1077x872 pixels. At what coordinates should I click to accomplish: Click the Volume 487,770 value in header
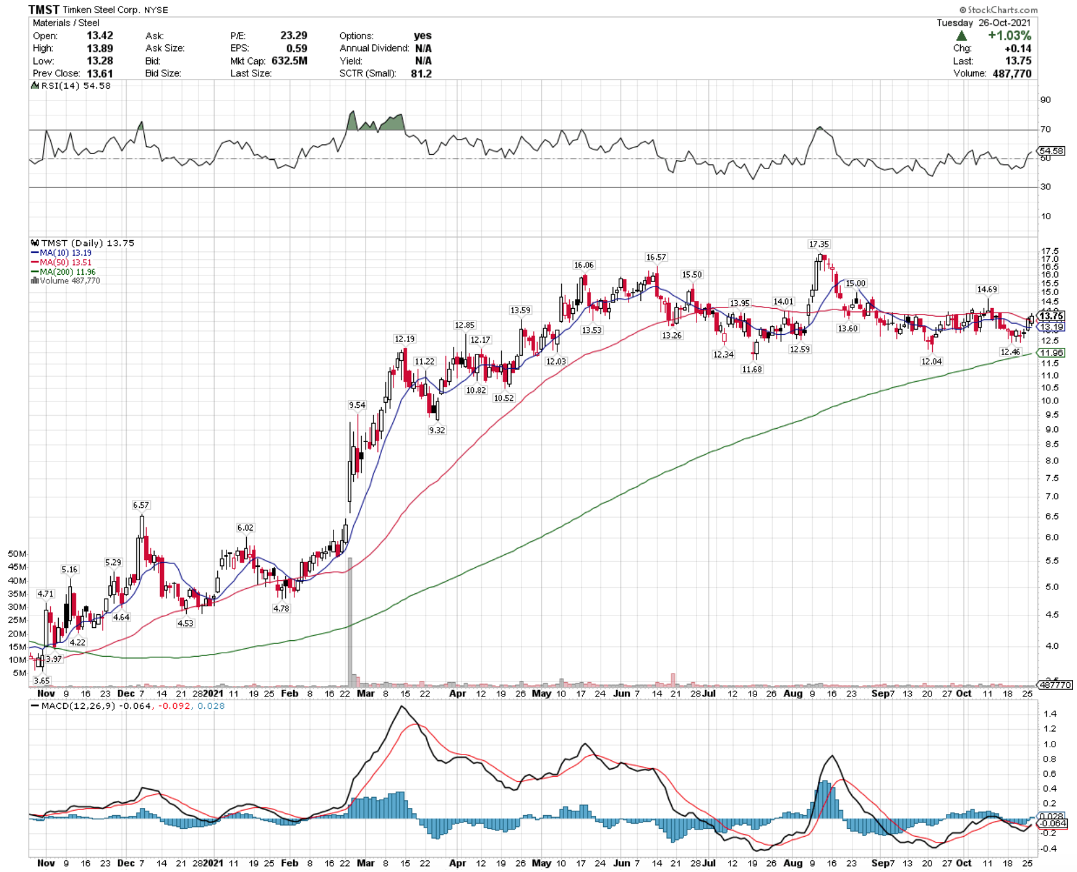1012,74
